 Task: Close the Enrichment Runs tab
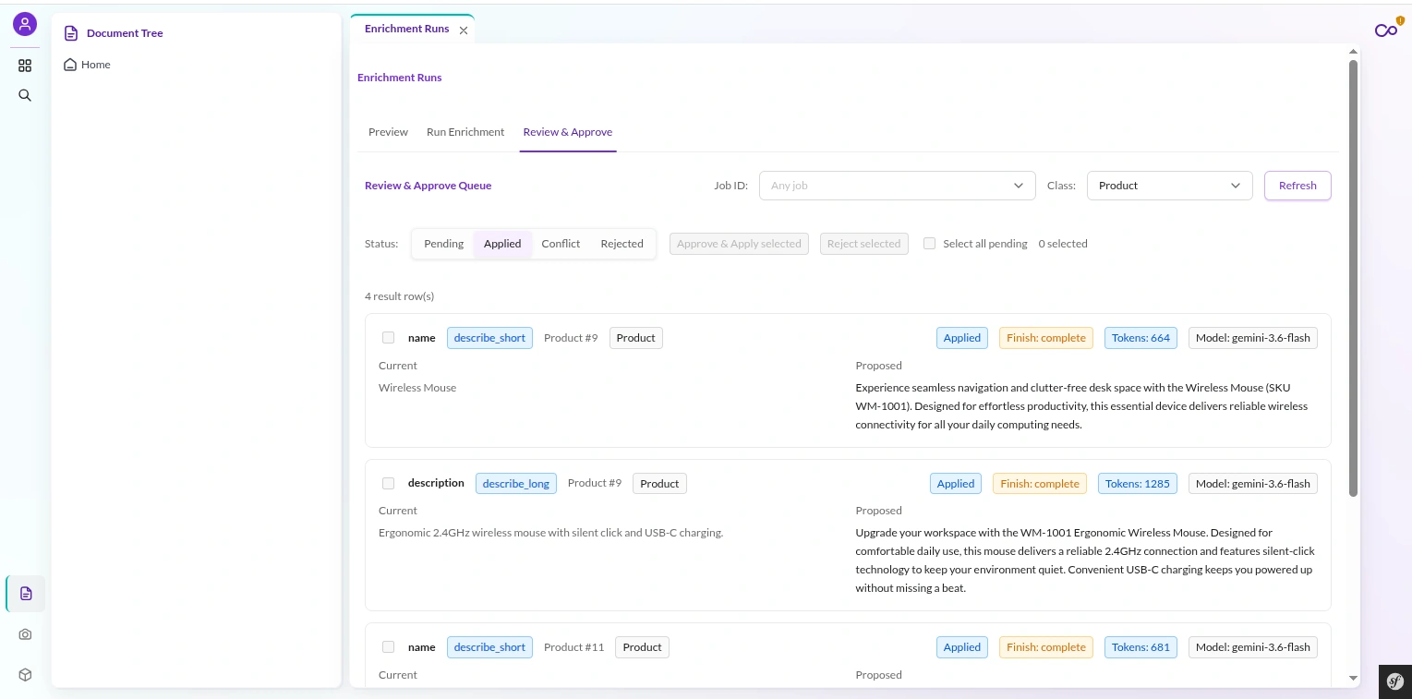[464, 30]
